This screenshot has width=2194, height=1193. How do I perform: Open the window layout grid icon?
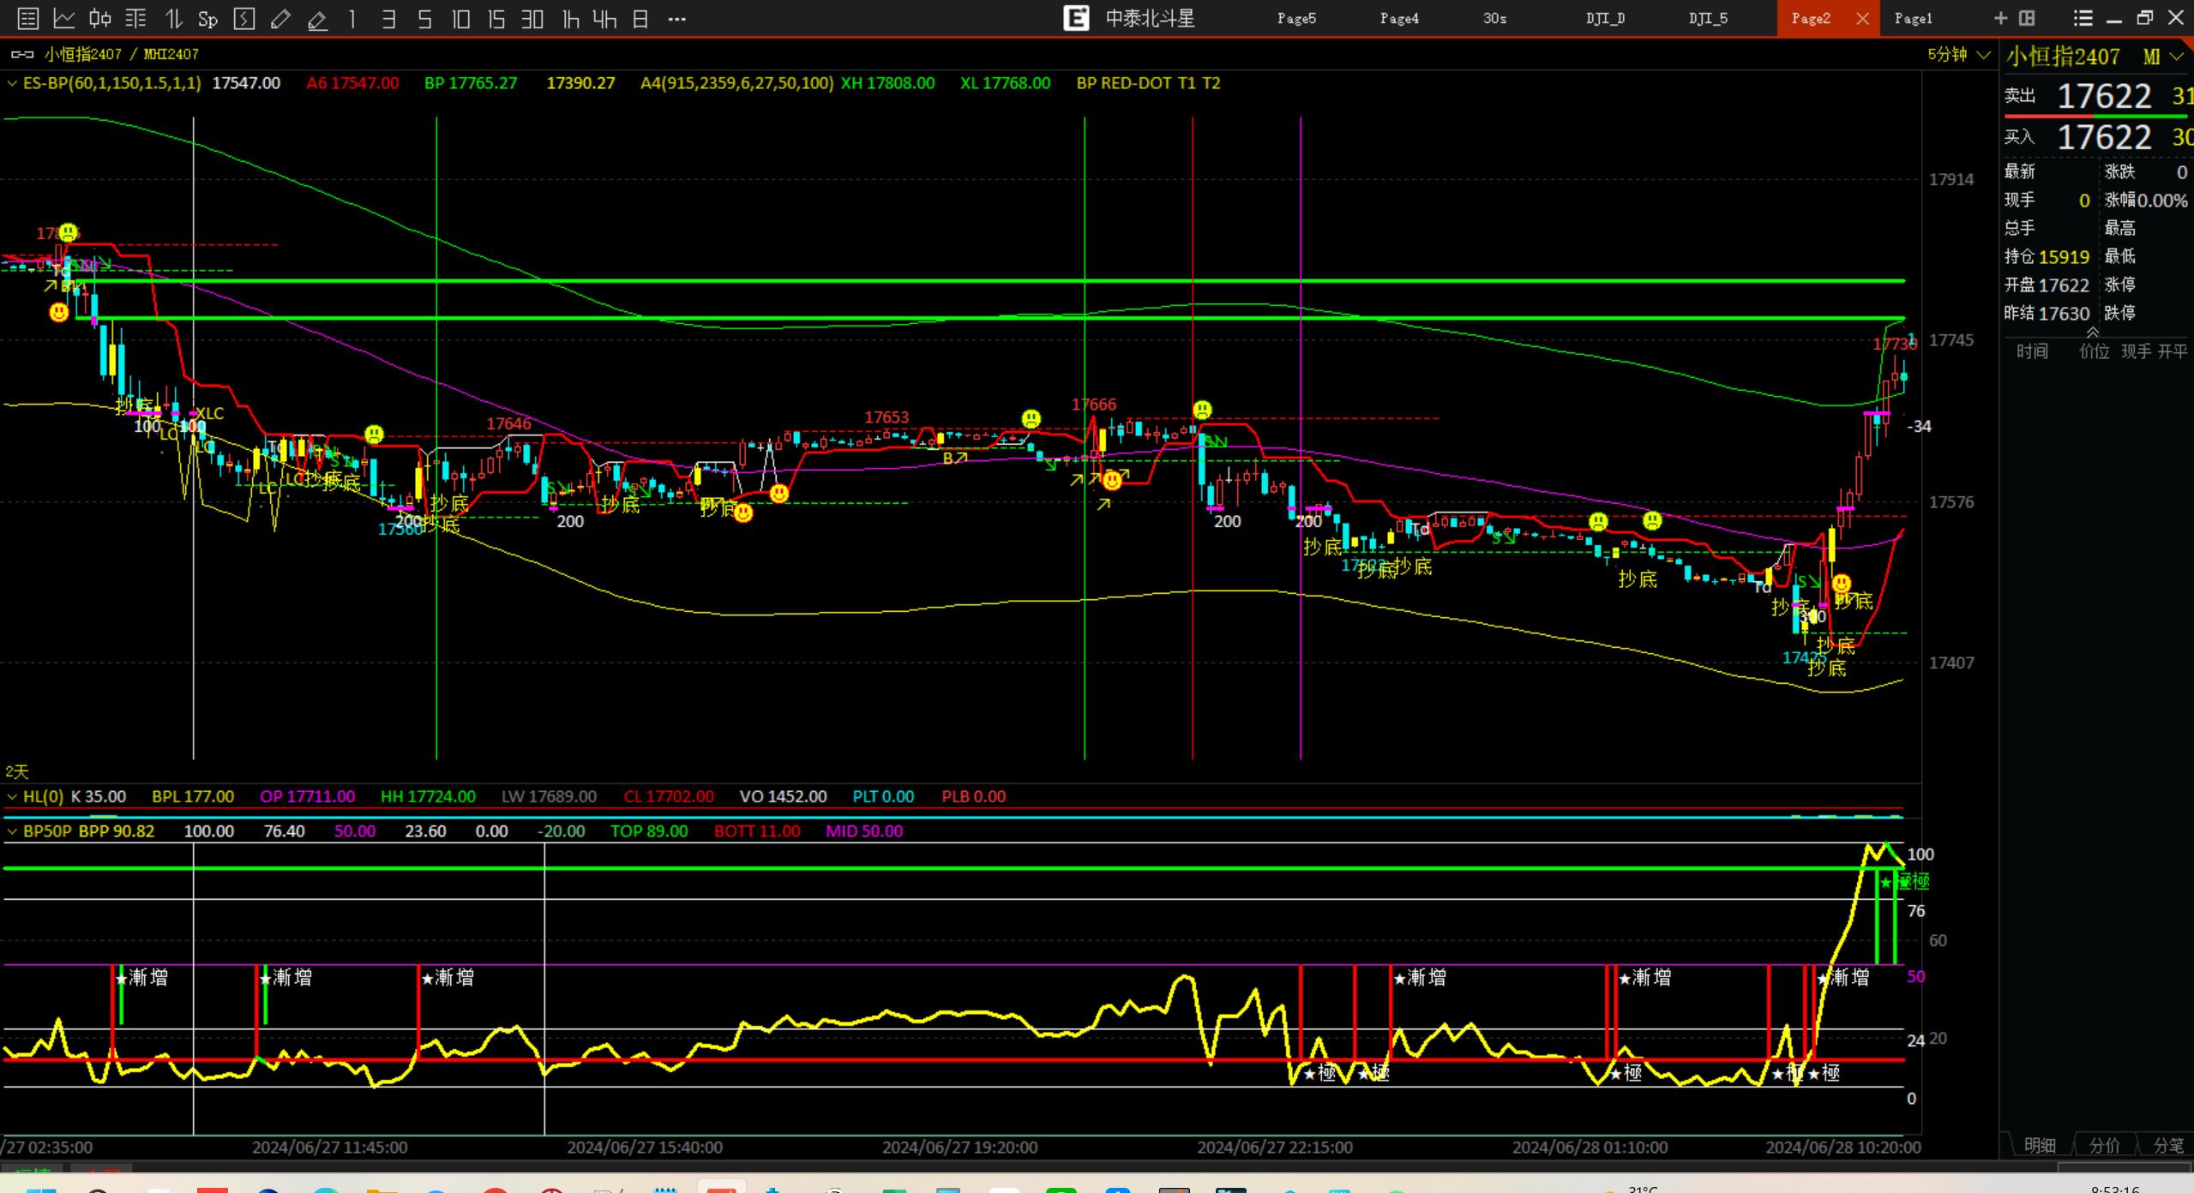pyautogui.click(x=2027, y=18)
